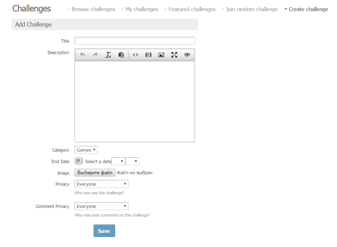Open Featured challenges
The width and height of the screenshot is (337, 247).
[192, 9]
